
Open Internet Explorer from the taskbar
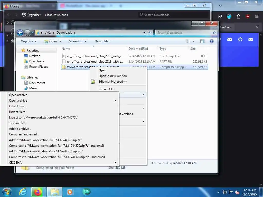tap(23, 192)
